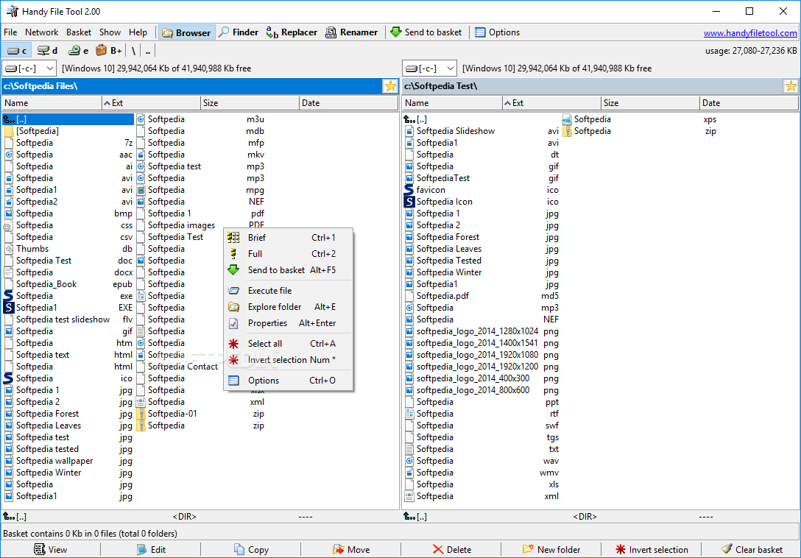Click the Clear basket button
This screenshot has height=558, width=801.
[751, 550]
